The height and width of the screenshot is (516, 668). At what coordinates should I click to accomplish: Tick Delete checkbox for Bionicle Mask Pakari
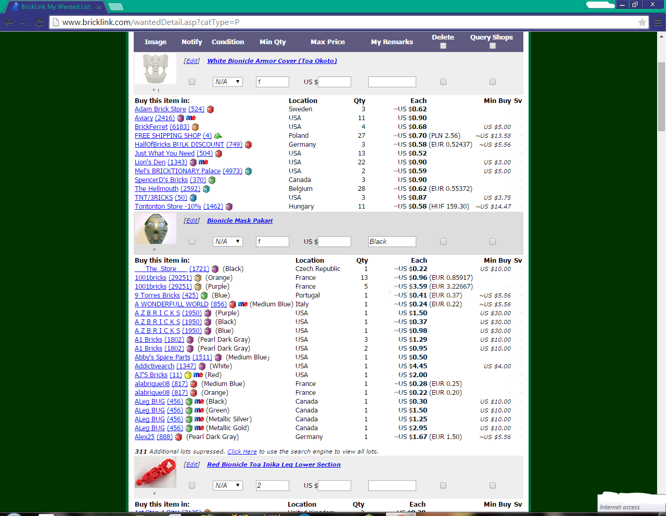(x=443, y=241)
